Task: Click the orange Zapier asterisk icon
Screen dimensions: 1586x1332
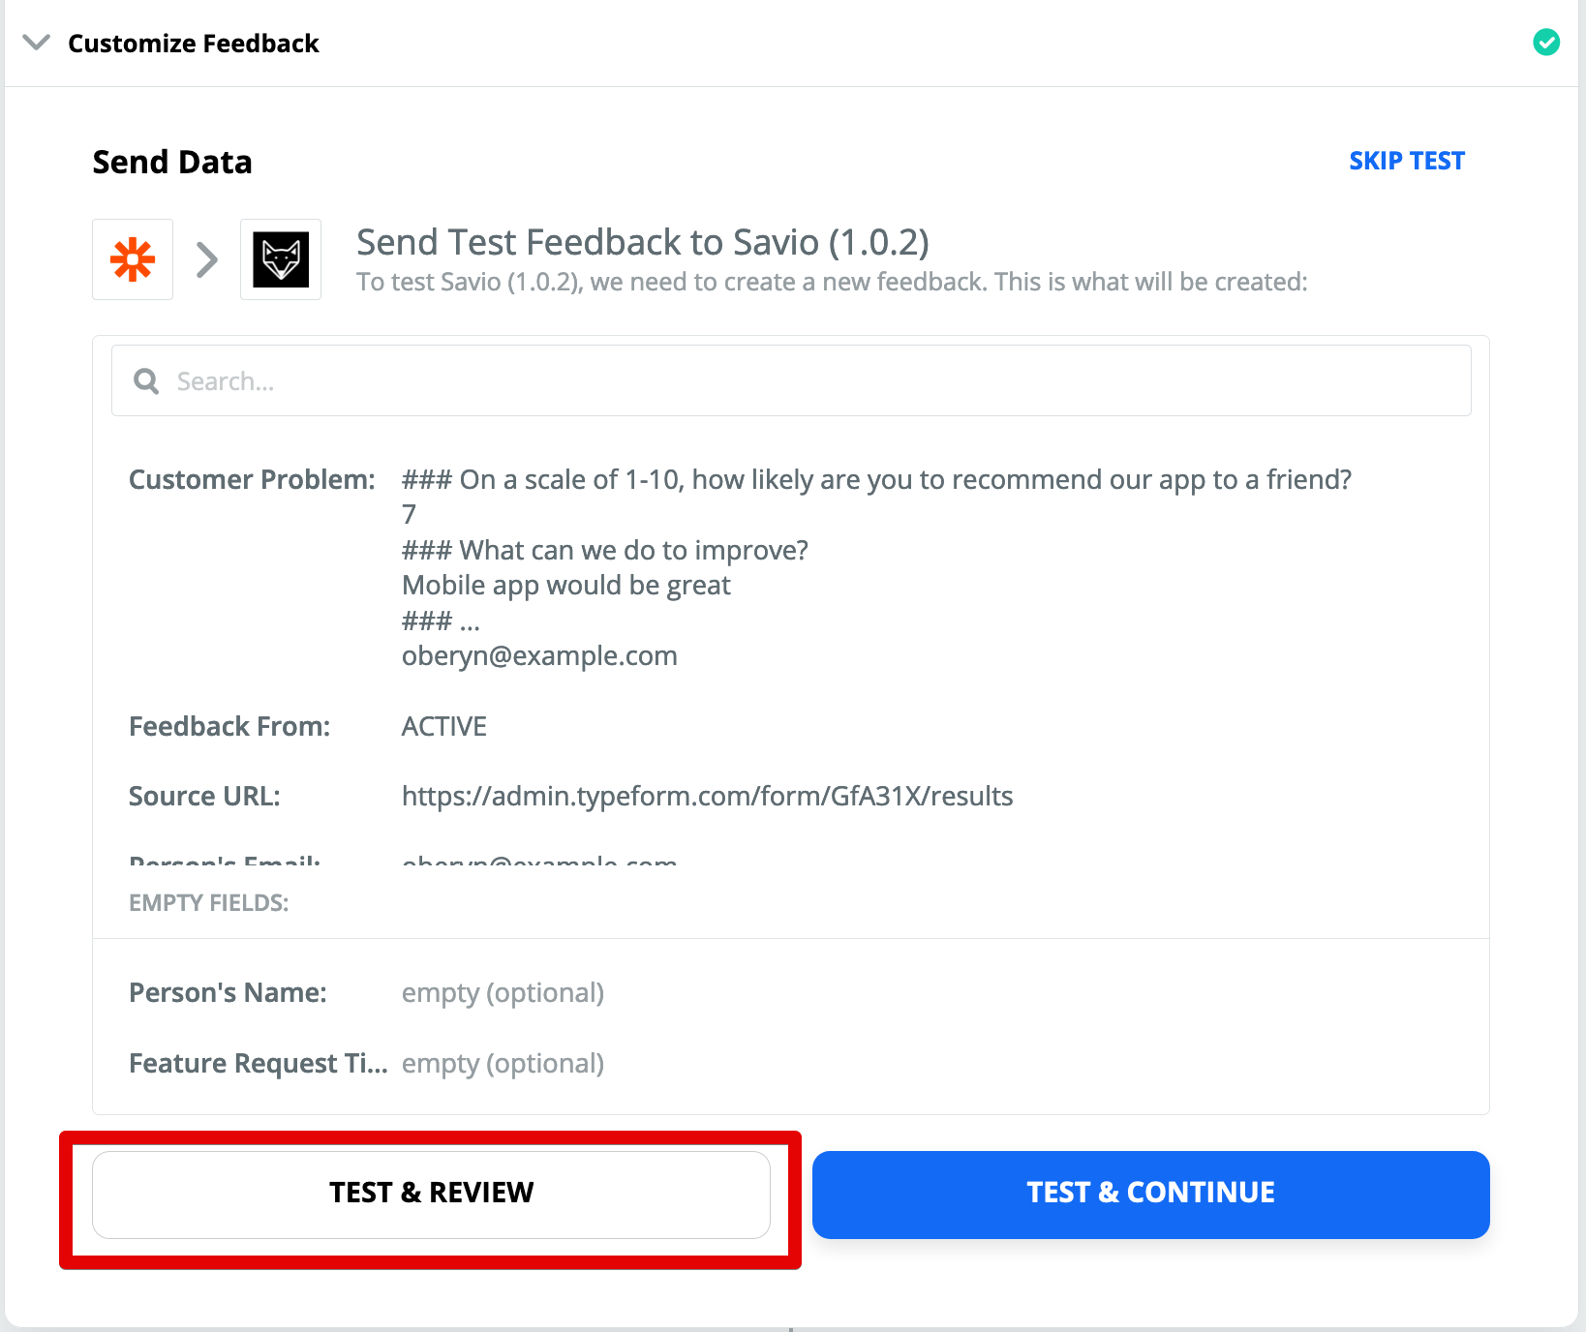Action: tap(133, 259)
